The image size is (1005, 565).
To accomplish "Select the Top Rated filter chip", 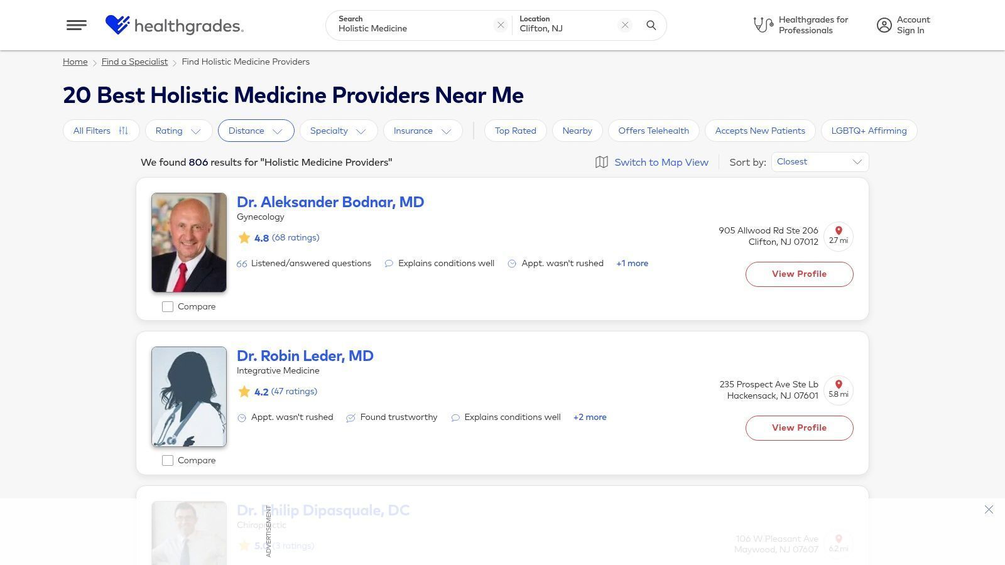I will pos(515,131).
